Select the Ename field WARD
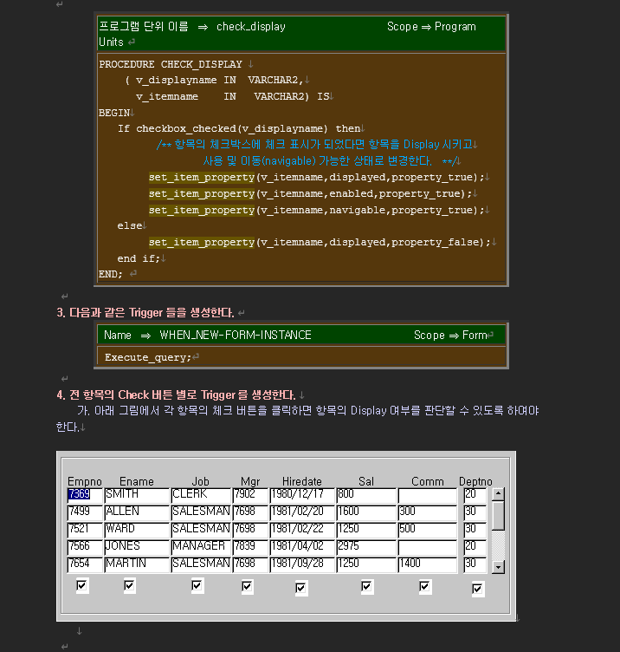 (x=137, y=530)
